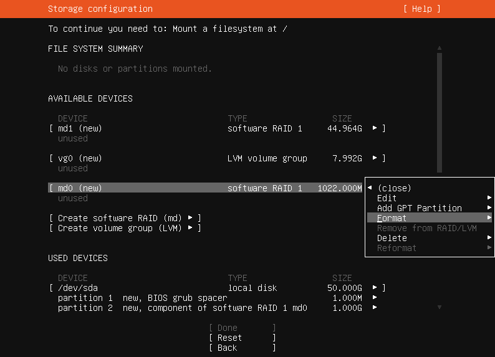Expand /dev/sda arrow next to 50.000G
Viewport: 495px width, 357px height.
point(375,287)
